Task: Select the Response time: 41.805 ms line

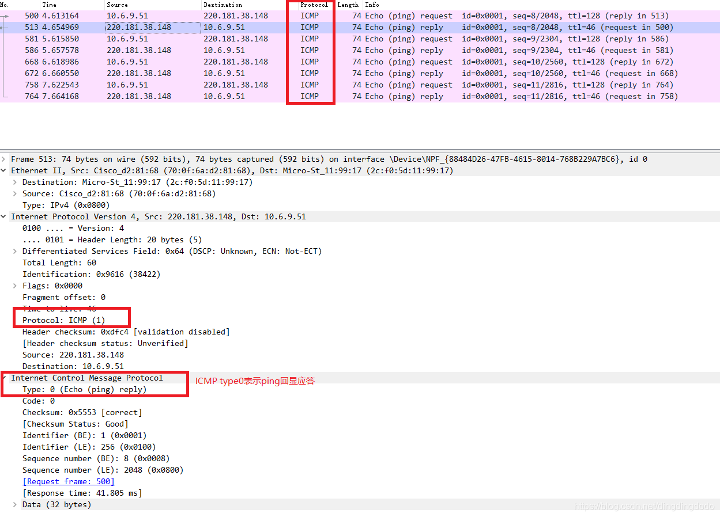Action: coord(82,493)
